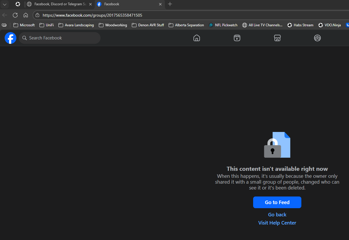Open Facebook home via the house icon

click(x=196, y=38)
